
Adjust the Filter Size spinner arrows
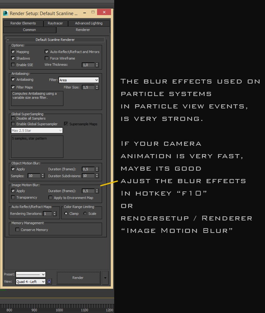tap(97, 87)
